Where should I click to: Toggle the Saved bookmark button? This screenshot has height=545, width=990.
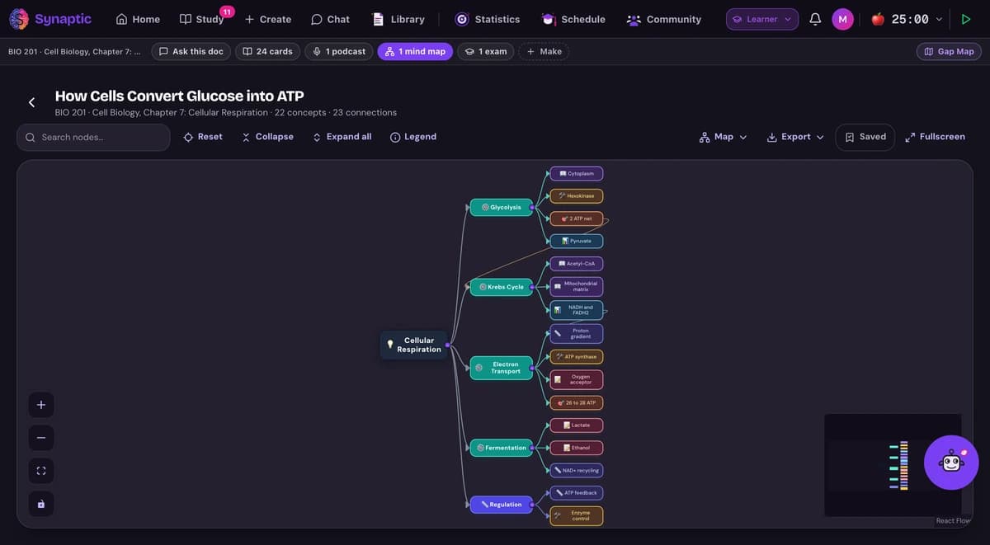pyautogui.click(x=865, y=137)
